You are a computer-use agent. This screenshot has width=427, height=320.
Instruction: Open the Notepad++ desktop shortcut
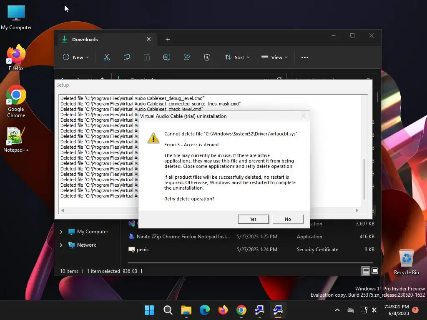(16, 140)
